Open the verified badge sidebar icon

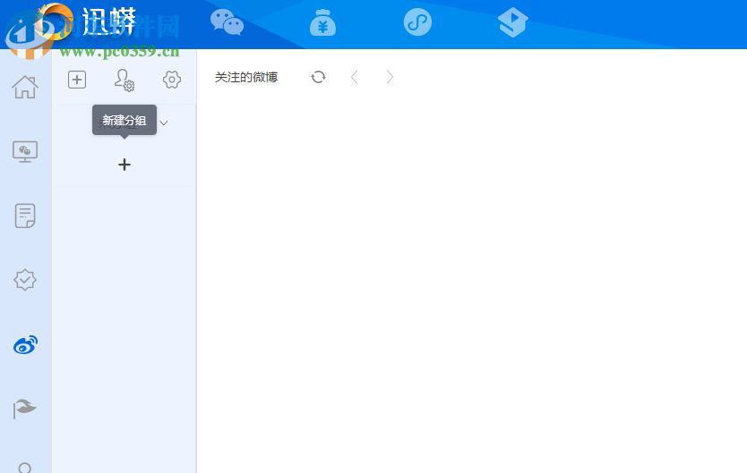point(25,280)
